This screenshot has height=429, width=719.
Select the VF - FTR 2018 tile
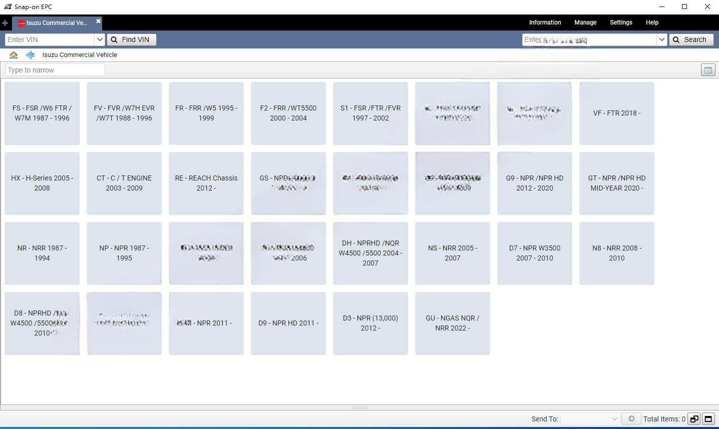(616, 113)
